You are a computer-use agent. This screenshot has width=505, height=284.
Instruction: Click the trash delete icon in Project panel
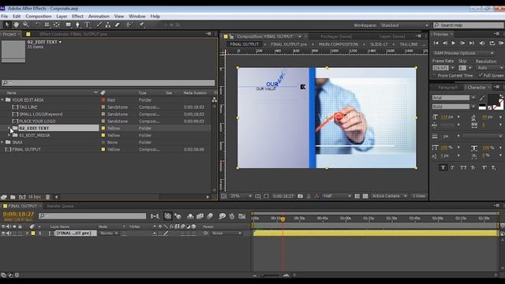coord(47,196)
